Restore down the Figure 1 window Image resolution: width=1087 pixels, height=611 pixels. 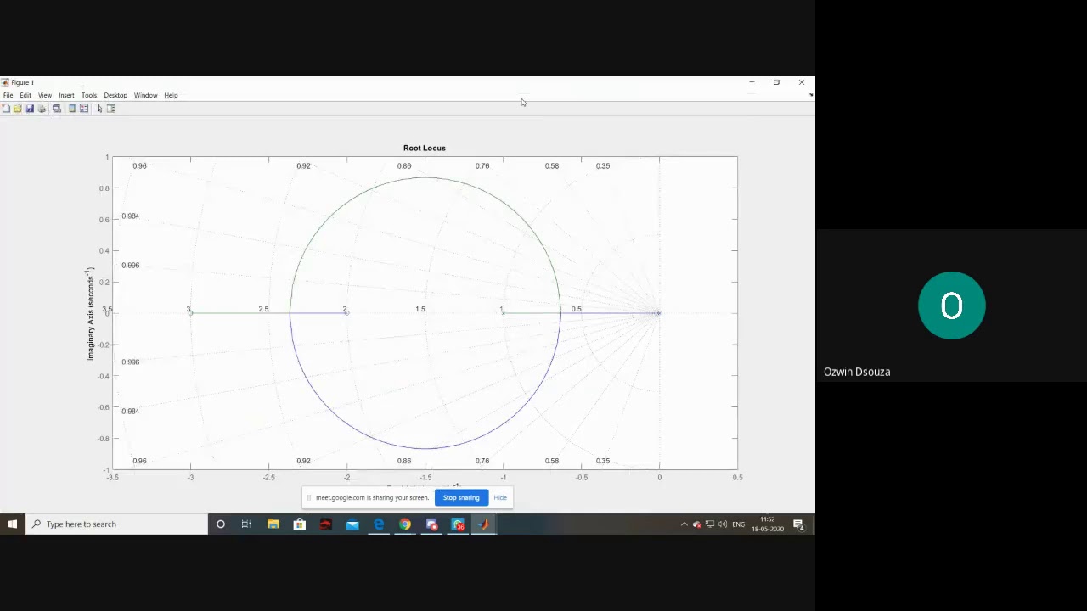[776, 82]
